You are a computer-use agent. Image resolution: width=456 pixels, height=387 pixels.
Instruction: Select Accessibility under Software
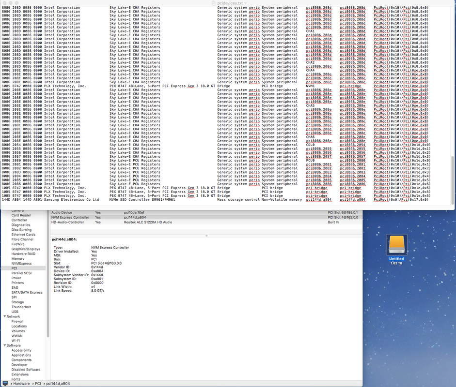(x=21, y=350)
